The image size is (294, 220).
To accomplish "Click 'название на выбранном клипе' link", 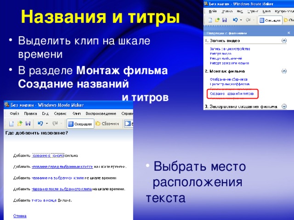I will pos(57,178).
